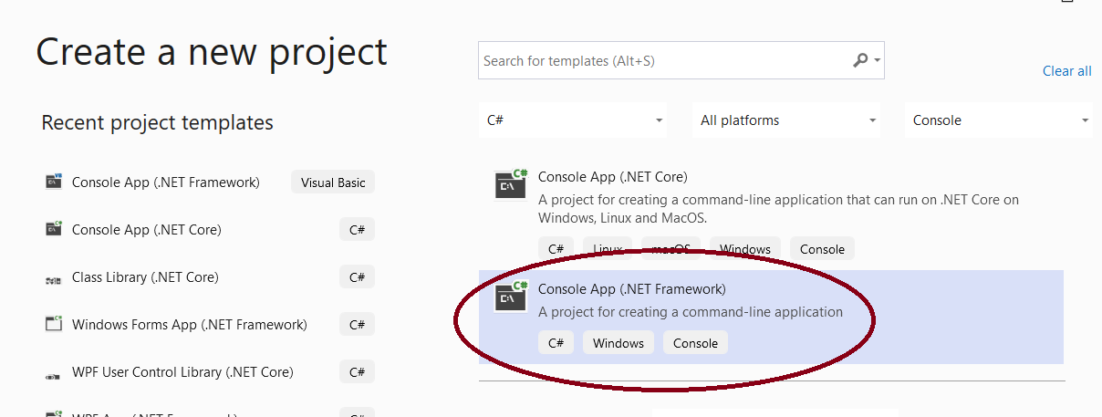
Task: Click the C# tag beside Windows Forms App
Action: pyautogui.click(x=358, y=325)
